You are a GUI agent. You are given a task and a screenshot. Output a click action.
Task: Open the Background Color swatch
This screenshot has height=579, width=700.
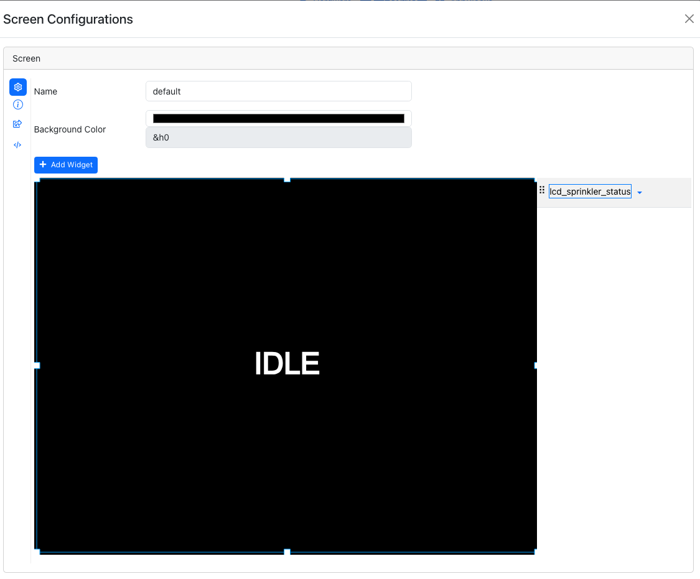pos(278,118)
